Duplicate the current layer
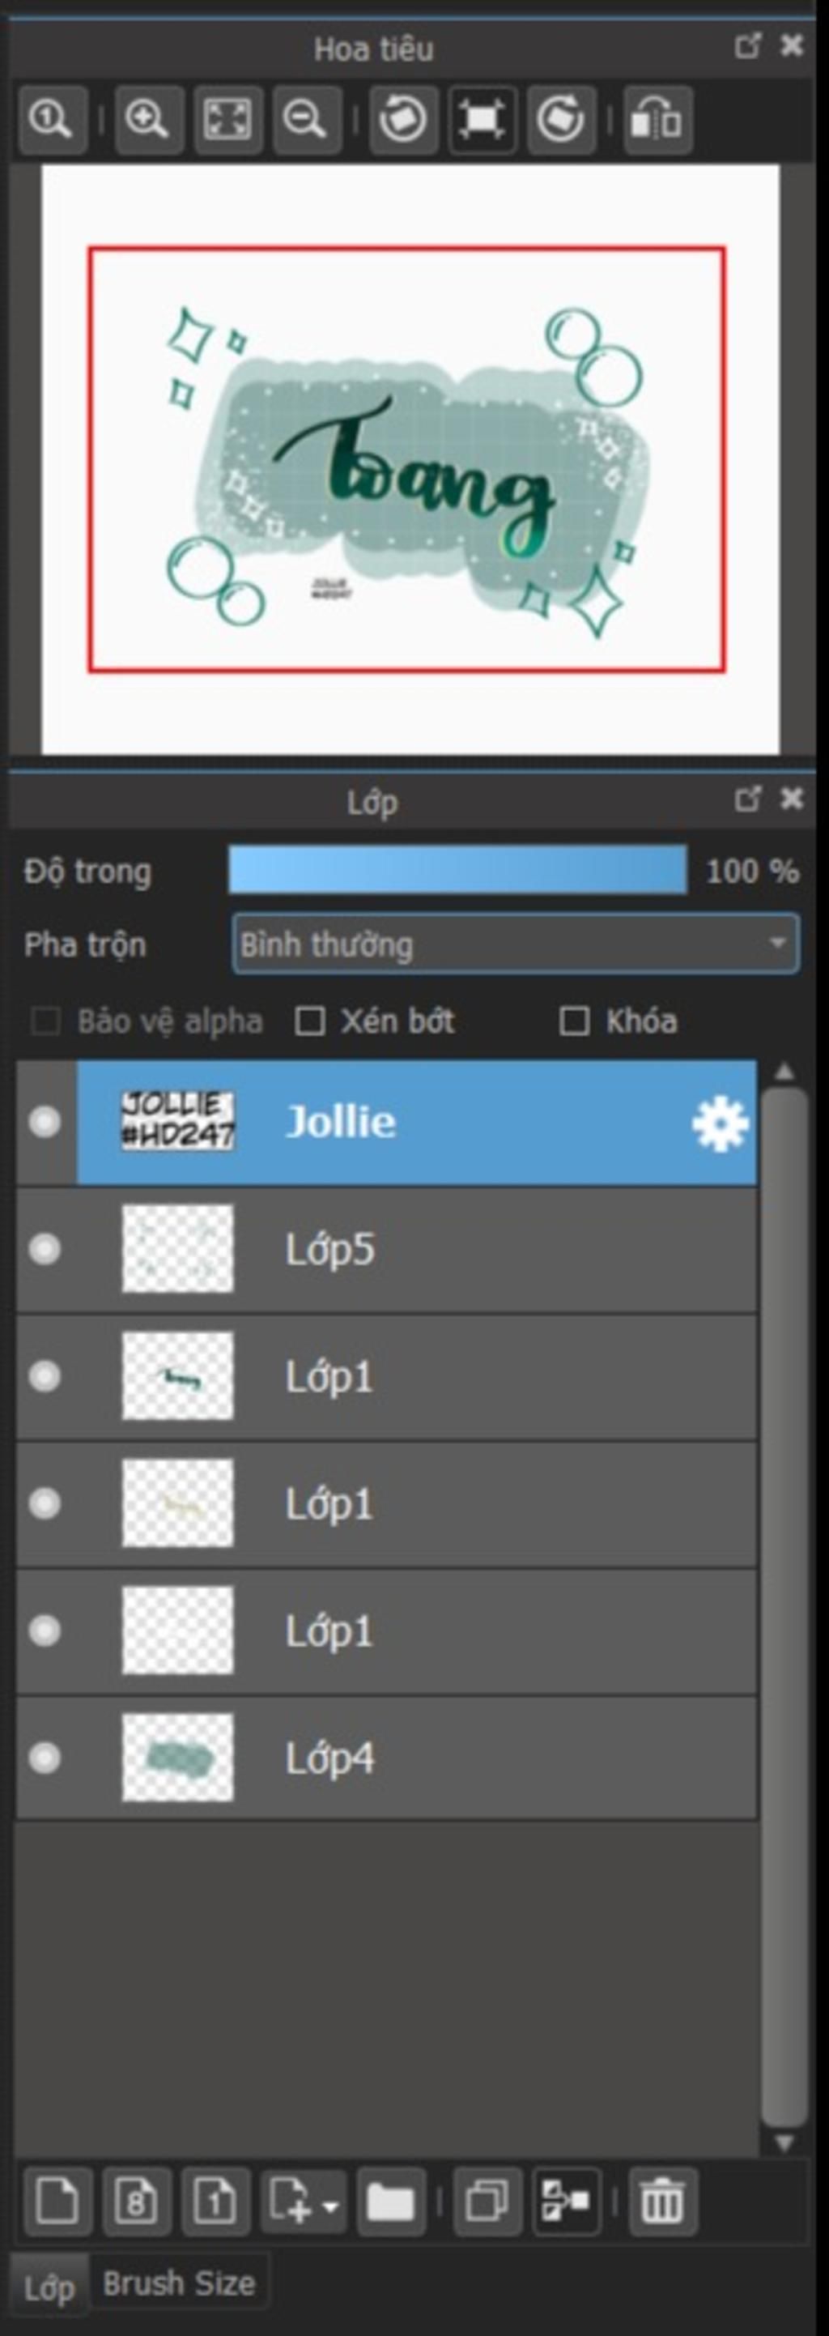Image resolution: width=829 pixels, height=2336 pixels. (487, 2201)
